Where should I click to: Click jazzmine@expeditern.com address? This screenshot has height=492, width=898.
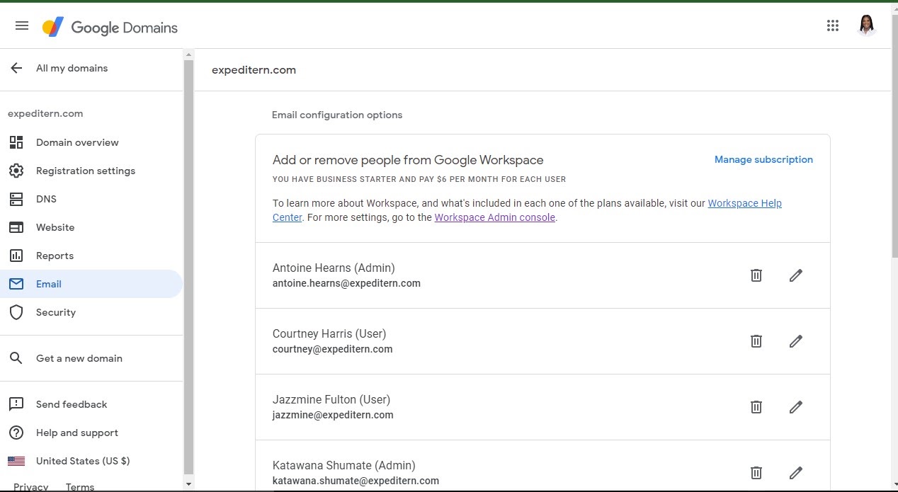click(333, 415)
